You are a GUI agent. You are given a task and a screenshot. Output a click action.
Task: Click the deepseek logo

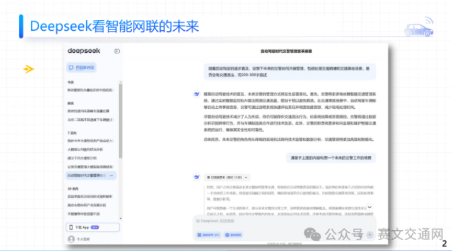(84, 51)
